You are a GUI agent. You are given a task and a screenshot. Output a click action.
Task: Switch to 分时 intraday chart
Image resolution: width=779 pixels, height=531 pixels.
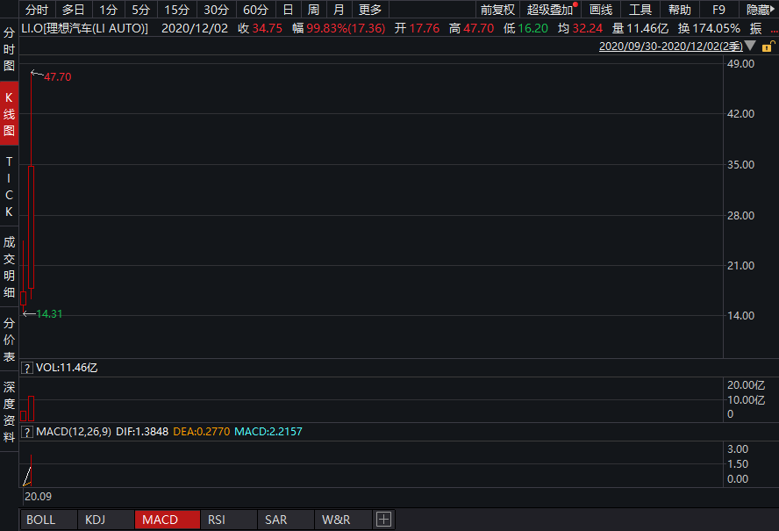(x=37, y=10)
